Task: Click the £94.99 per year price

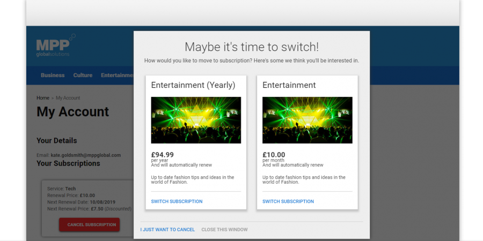Action: tap(163, 155)
